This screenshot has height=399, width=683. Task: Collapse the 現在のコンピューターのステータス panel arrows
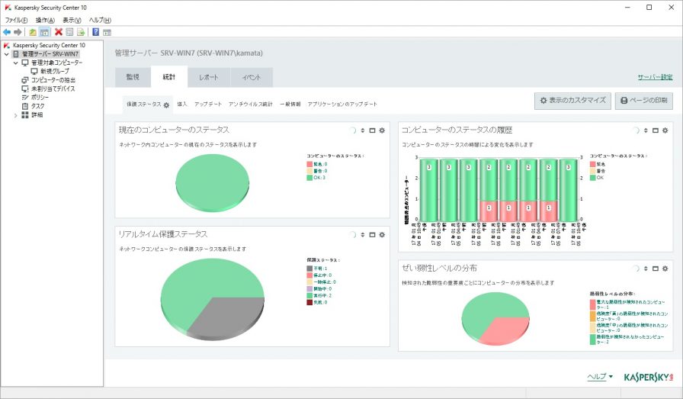(362, 130)
